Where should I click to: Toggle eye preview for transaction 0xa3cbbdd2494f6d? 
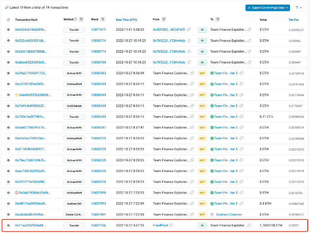tap(8, 214)
